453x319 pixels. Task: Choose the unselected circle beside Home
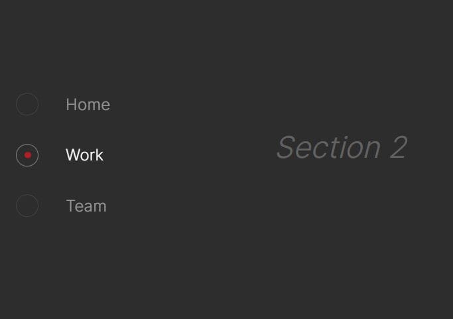[x=27, y=104]
